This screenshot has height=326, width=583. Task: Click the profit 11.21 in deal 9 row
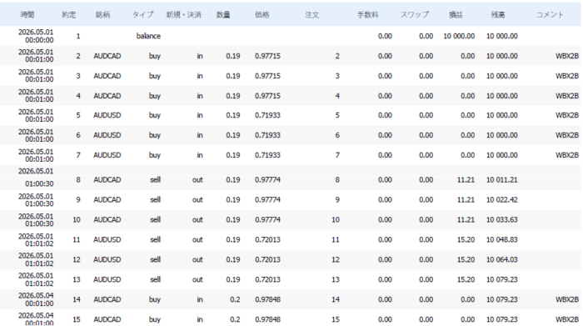click(x=466, y=200)
